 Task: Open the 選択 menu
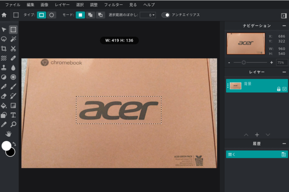[x=80, y=5]
